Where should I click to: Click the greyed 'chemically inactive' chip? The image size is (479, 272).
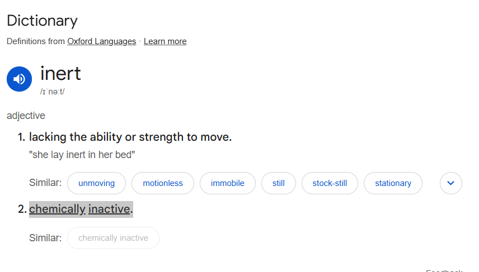pyautogui.click(x=113, y=238)
